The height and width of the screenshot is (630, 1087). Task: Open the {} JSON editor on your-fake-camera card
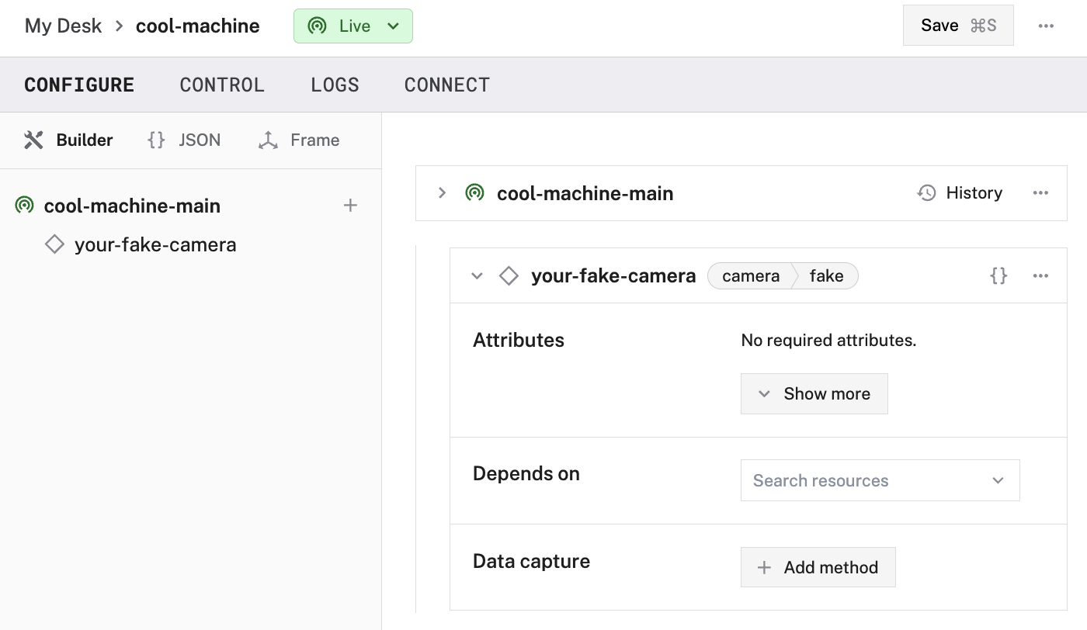pyautogui.click(x=998, y=275)
